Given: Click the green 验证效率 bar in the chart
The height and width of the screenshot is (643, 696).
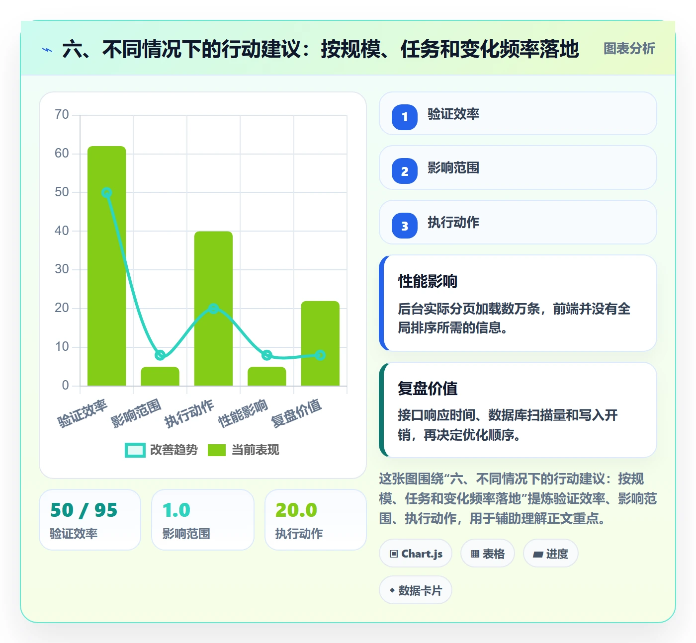Looking at the screenshot, I should 107,266.
